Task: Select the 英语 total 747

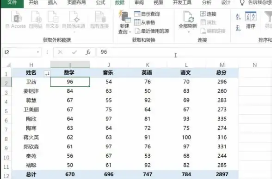Action: (148, 174)
